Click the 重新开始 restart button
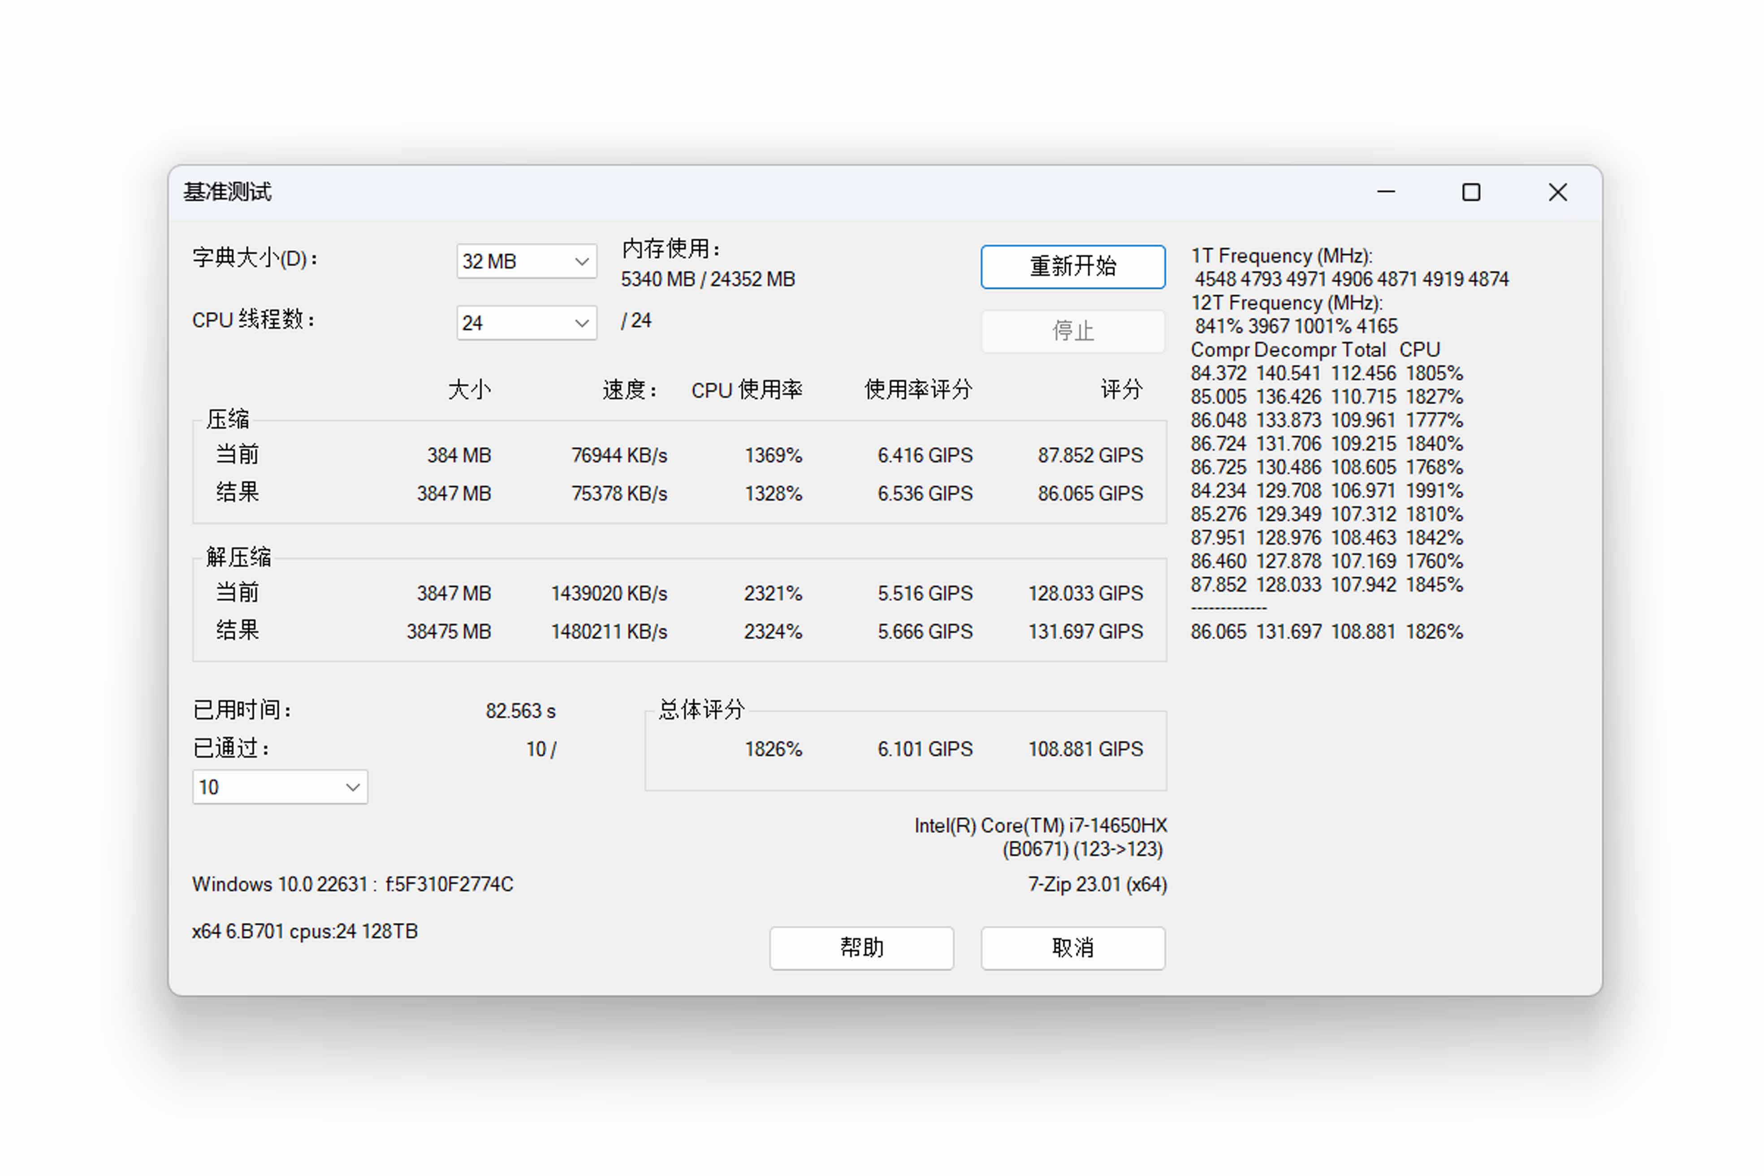Image resolution: width=1764 pixels, height=1176 pixels. pos(1072,266)
